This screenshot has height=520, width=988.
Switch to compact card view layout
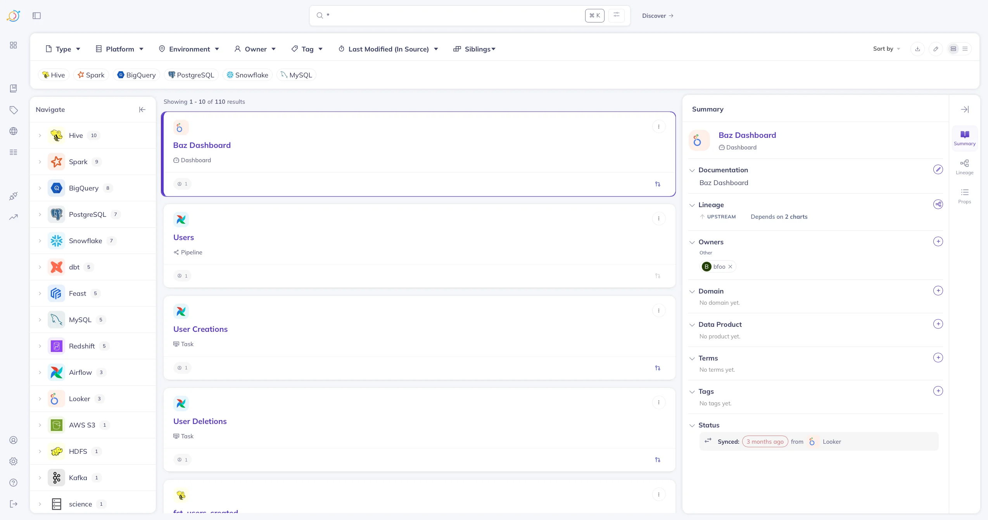953,49
